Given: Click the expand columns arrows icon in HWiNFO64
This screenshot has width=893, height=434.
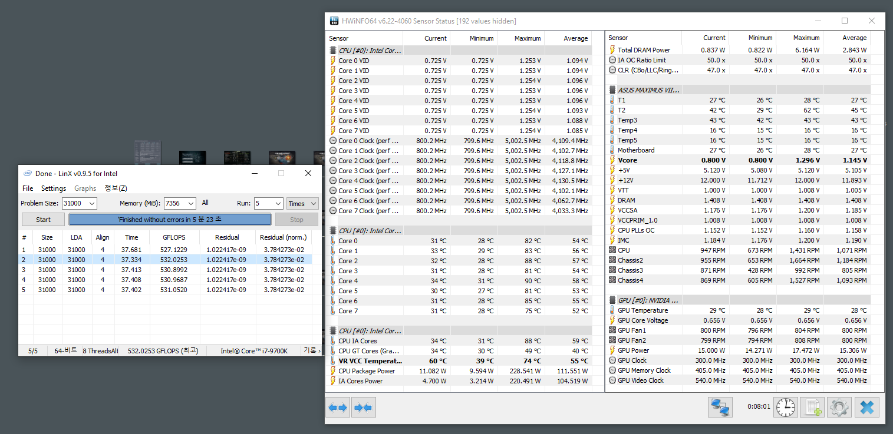Looking at the screenshot, I should [x=338, y=407].
